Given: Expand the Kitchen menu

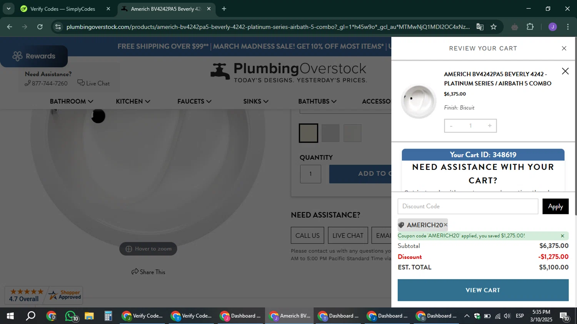Looking at the screenshot, I should pyautogui.click(x=133, y=101).
